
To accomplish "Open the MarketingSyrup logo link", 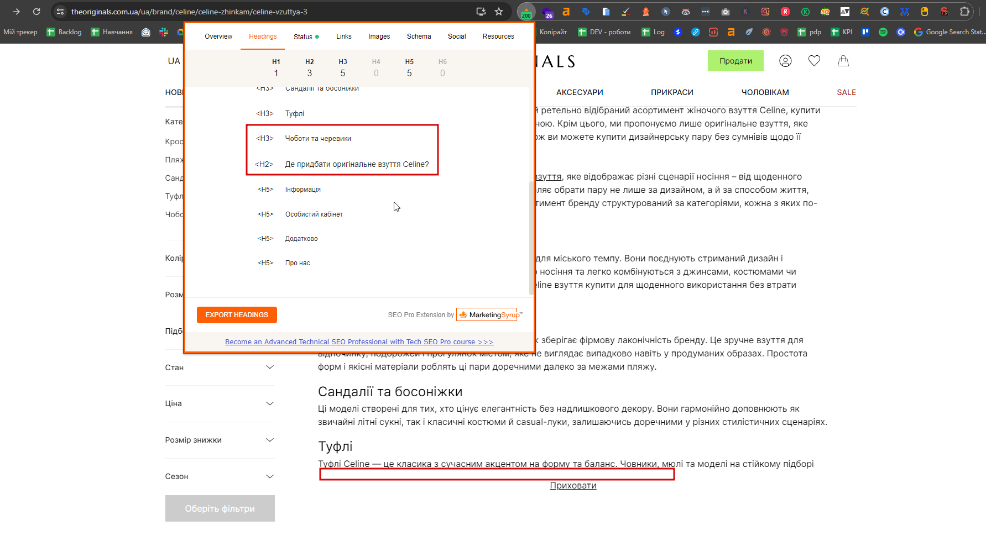I will [x=489, y=315].
